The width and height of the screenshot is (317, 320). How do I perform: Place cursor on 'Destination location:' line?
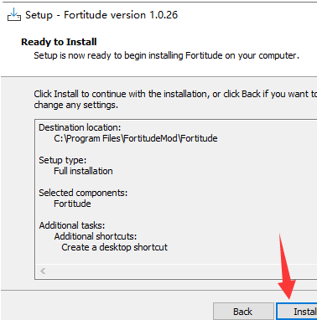point(80,127)
